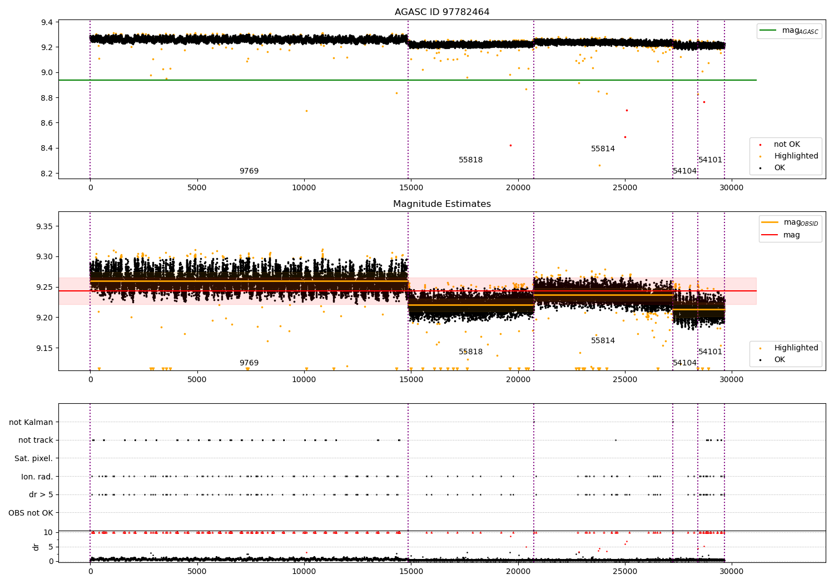
Task: Click the 15000 x-tick under the middle plot
Action: (411, 380)
